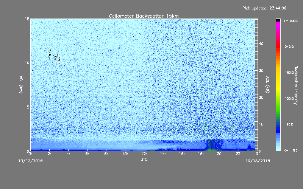The height and width of the screenshot is (189, 303).
Task: Click the '12:' hour tick label
Action: [x=144, y=154]
